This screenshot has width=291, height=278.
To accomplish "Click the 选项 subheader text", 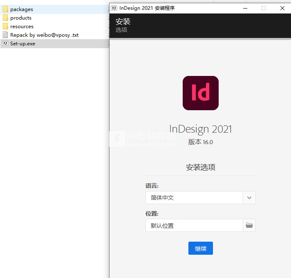I will coord(121,30).
